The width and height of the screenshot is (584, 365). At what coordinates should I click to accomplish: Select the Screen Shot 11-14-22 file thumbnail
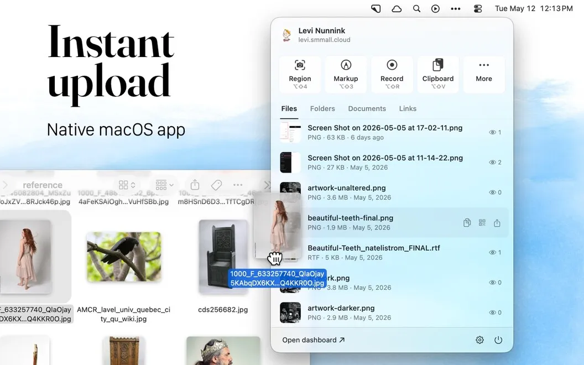[290, 163]
